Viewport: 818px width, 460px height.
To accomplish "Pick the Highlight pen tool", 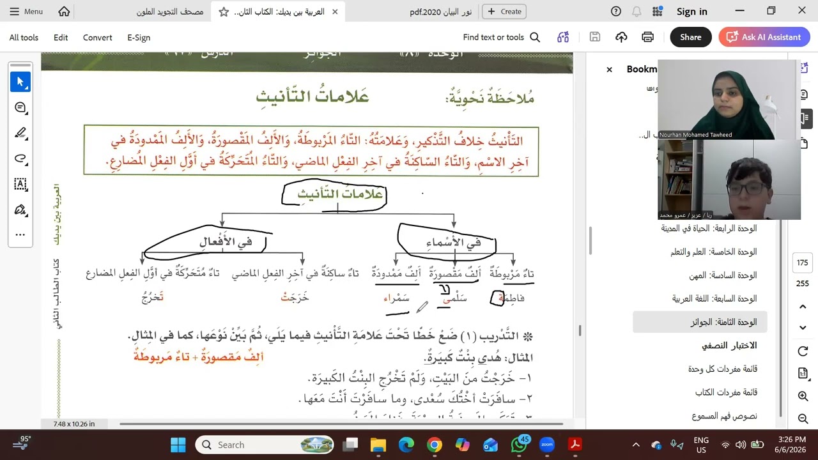I will pos(20,133).
